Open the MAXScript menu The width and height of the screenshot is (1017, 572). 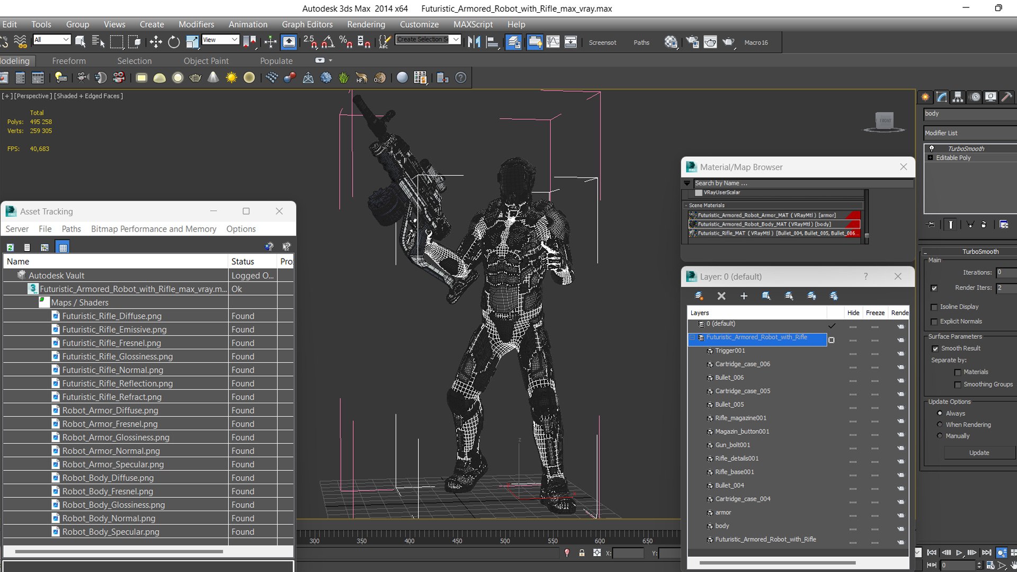[x=473, y=24]
